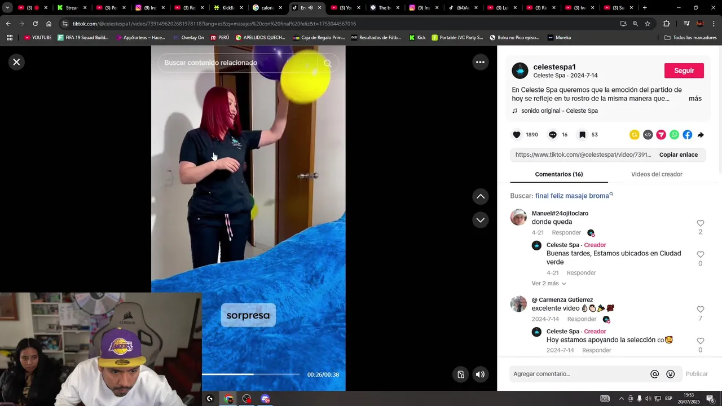Click 'Copiar enlace' button
The width and height of the screenshot is (722, 406).
point(679,155)
